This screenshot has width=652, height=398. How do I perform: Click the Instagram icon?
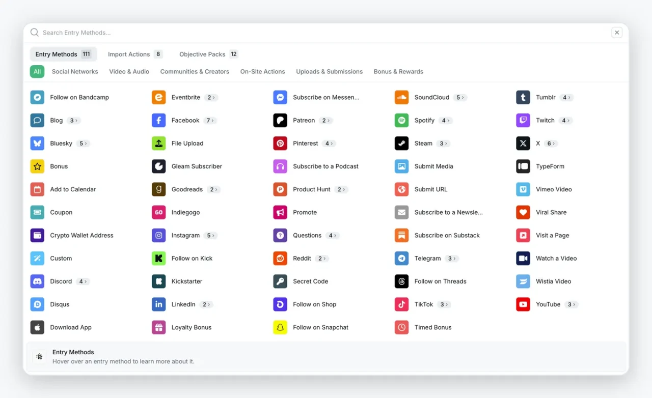(159, 236)
